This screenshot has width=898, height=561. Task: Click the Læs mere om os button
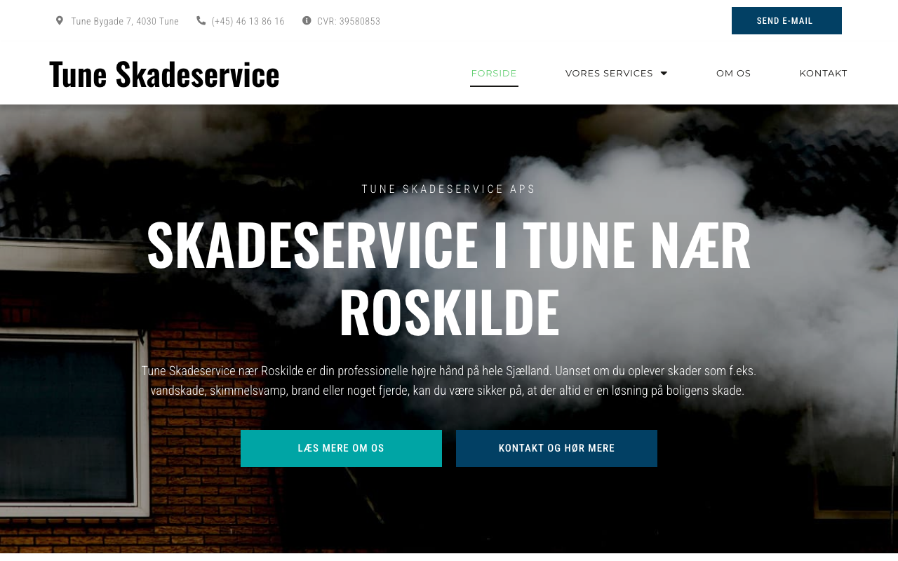click(x=341, y=448)
